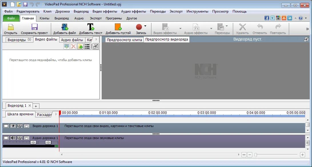Click the Twitter share icon
Screen dimensions: 312x167
(x=273, y=18)
